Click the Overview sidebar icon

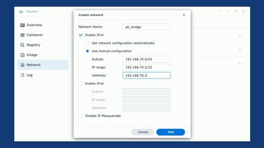tap(22, 25)
